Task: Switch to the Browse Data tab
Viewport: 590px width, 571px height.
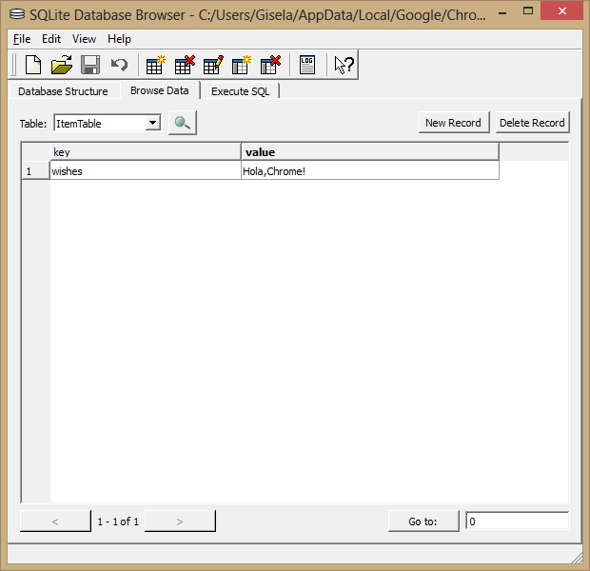Action: click(160, 90)
